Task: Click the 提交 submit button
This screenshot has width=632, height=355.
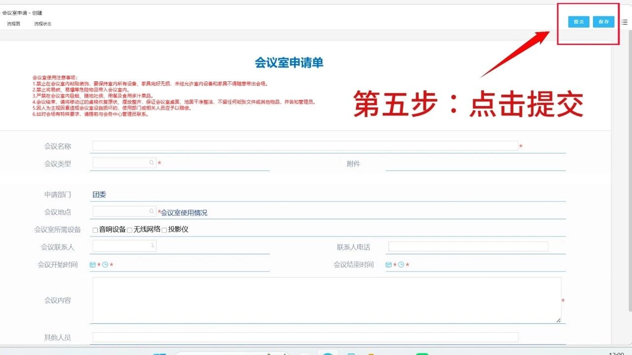Action: tap(578, 22)
